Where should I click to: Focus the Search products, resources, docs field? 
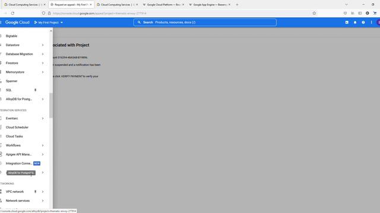tap(205, 22)
